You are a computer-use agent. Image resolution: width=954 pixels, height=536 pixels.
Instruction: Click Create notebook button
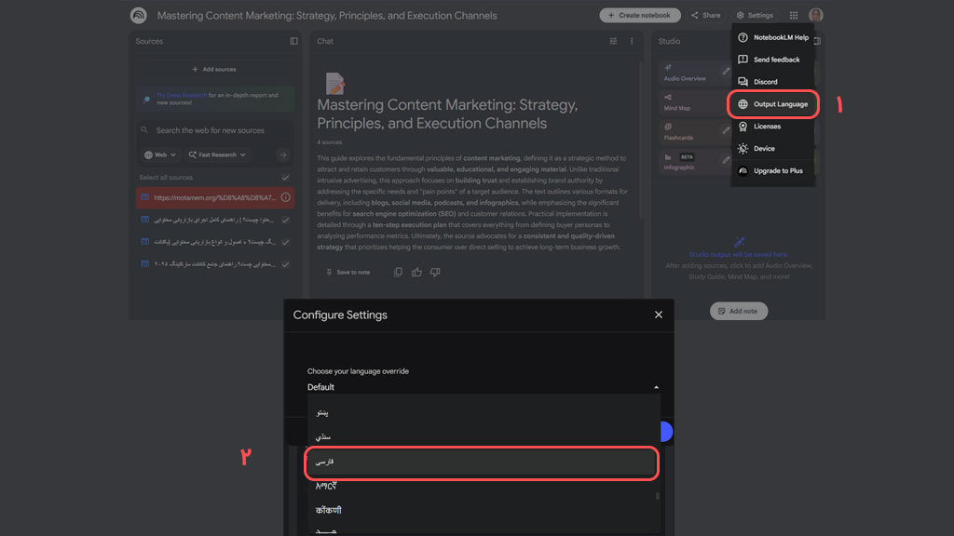click(639, 15)
